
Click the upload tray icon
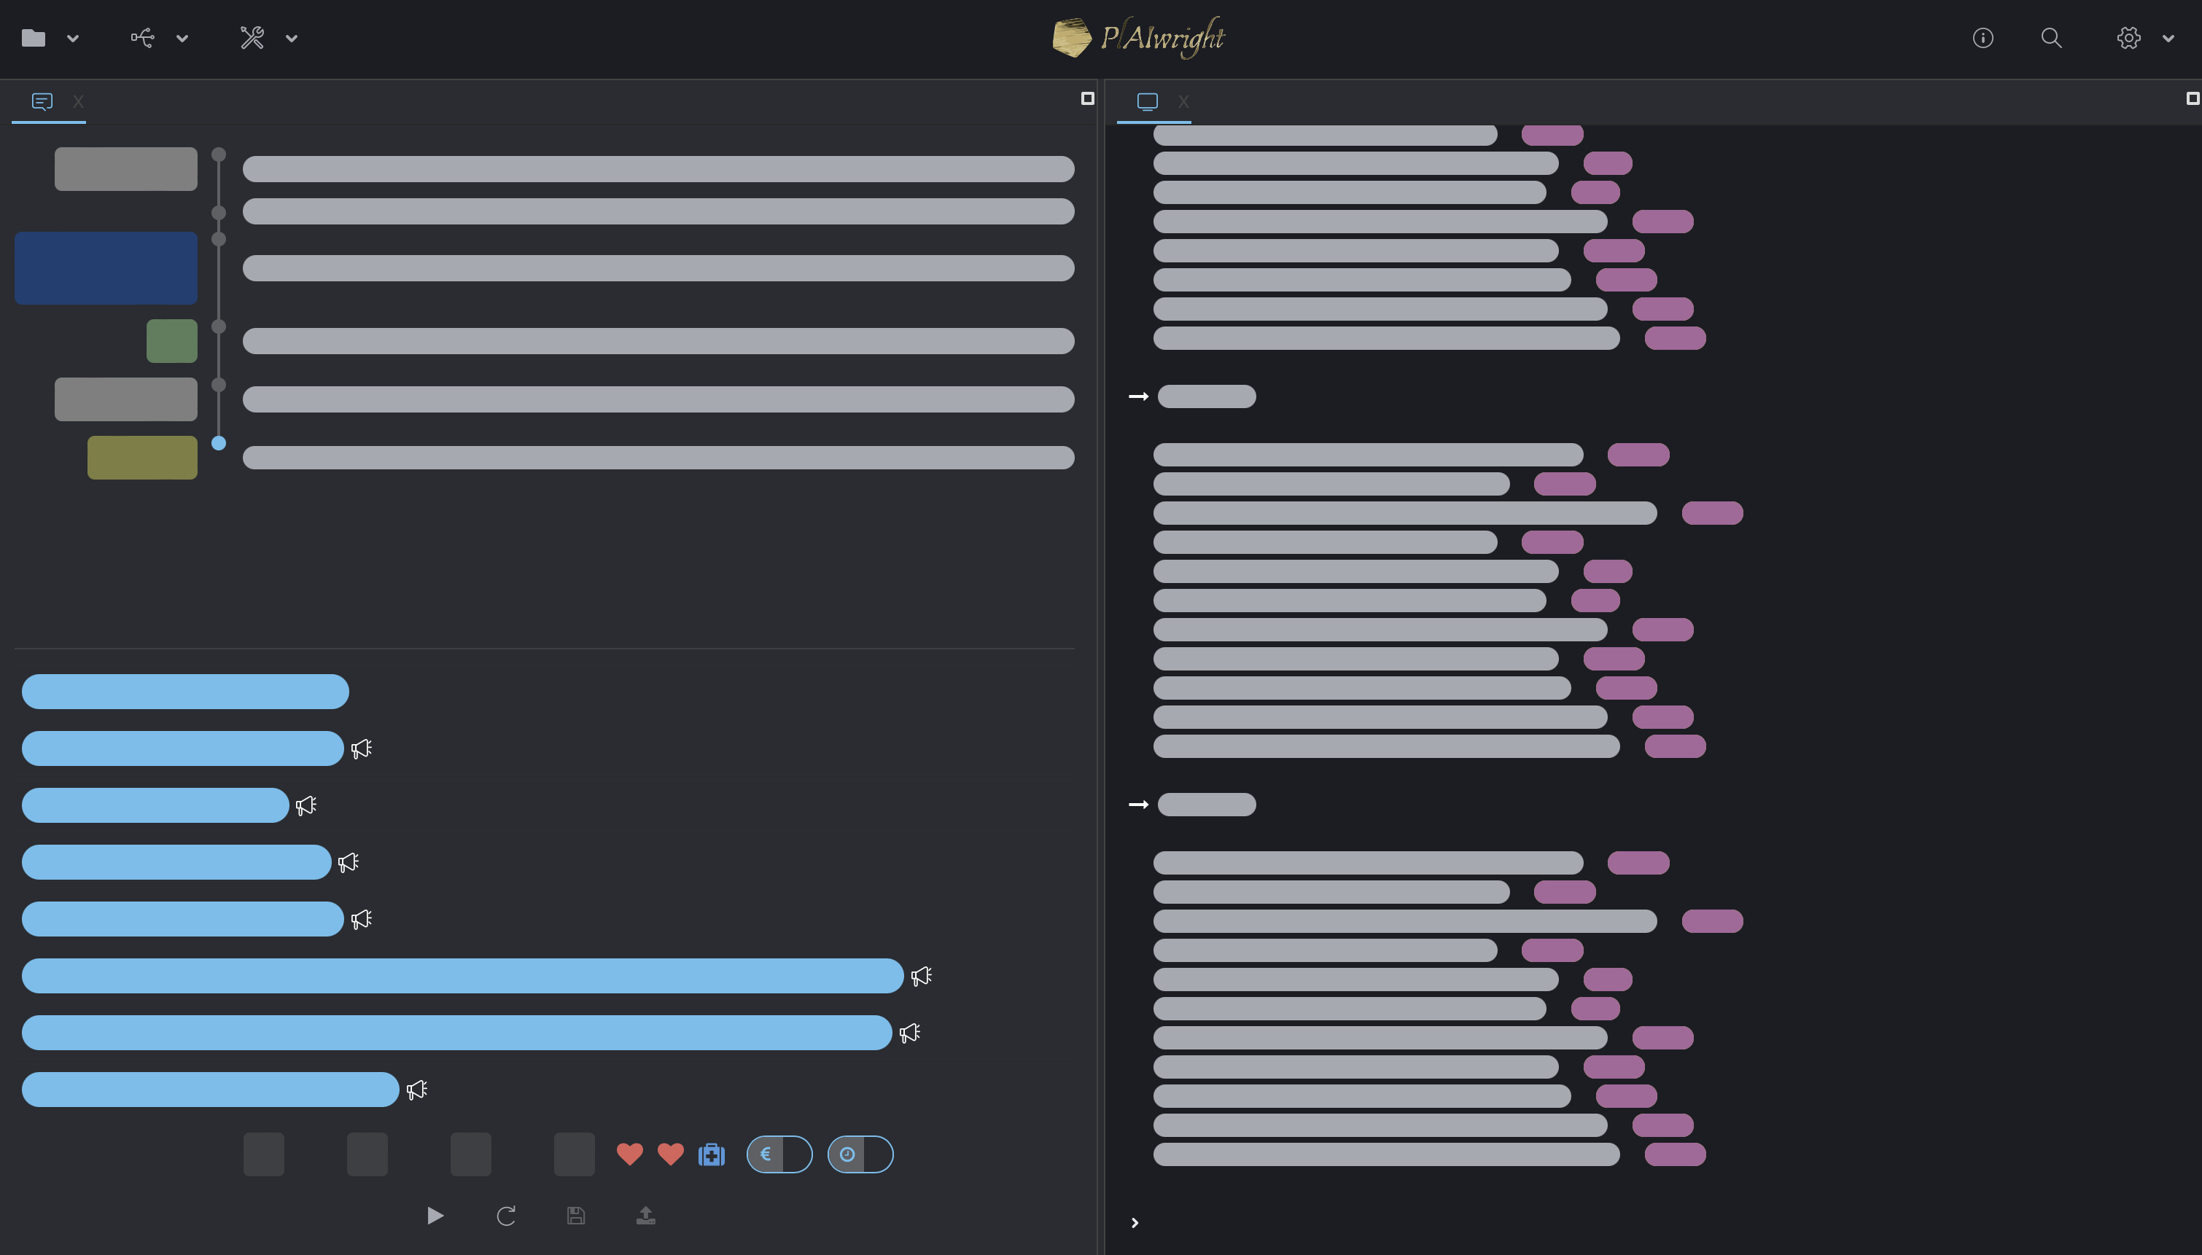click(x=646, y=1216)
